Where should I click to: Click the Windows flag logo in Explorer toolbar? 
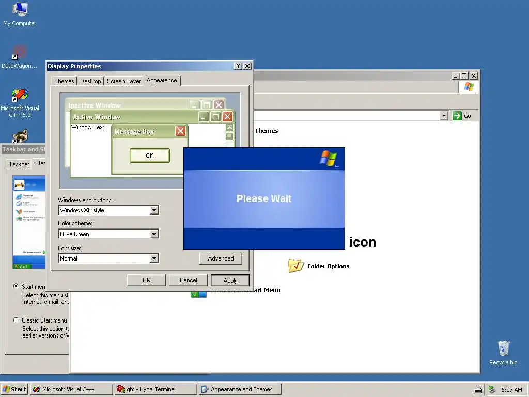(x=469, y=86)
